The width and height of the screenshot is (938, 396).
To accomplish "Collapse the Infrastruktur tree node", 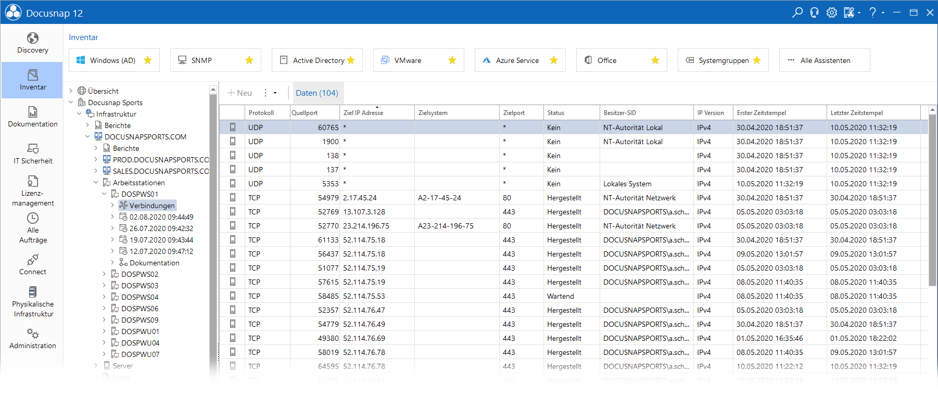I will (x=80, y=114).
